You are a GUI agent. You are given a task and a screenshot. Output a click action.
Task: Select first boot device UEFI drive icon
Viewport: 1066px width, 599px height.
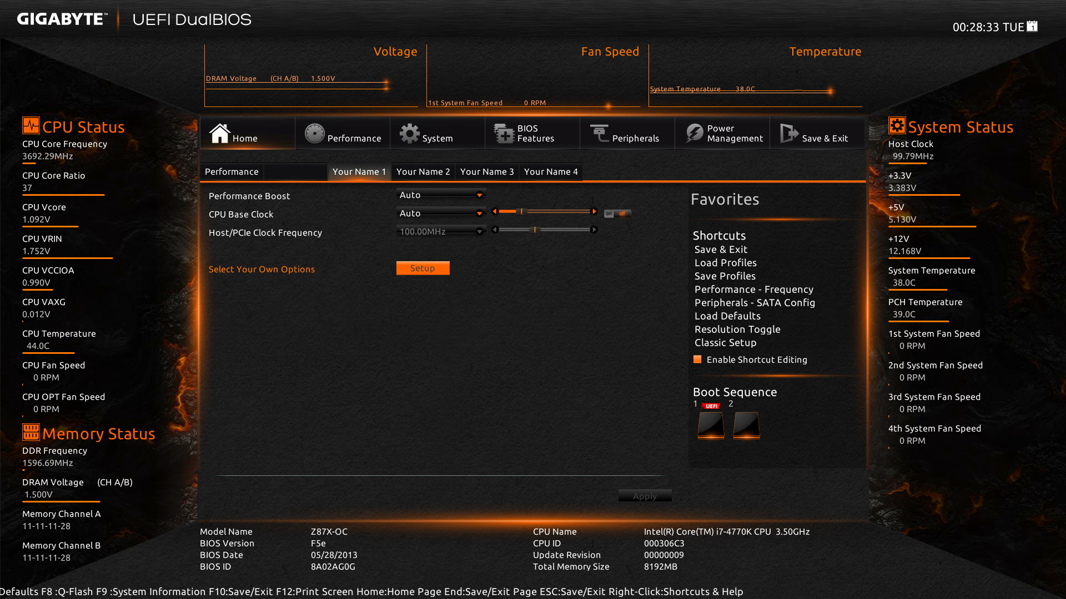[x=711, y=425]
